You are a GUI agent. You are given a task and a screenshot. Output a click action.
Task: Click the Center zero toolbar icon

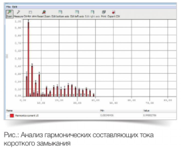30,14
